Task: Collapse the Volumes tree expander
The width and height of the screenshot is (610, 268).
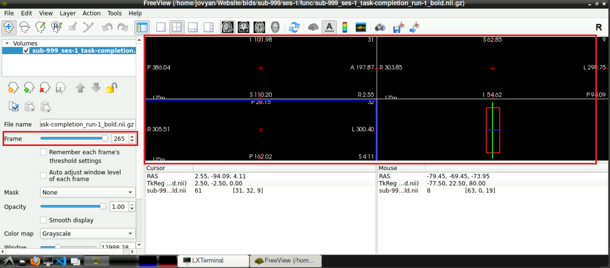Action: (x=7, y=43)
